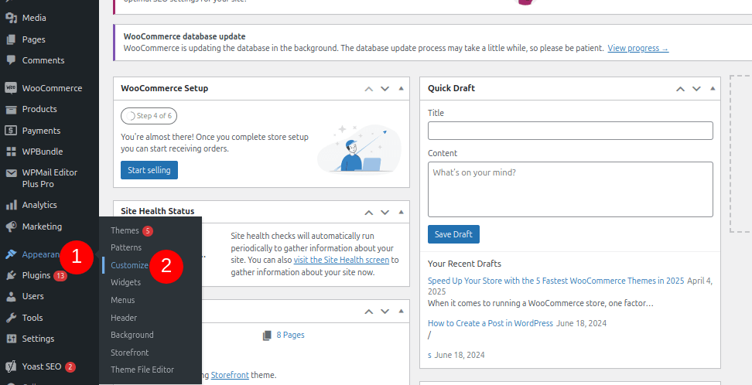
Task: Click the Step 4 of 6 progress indicator
Action: coord(149,116)
